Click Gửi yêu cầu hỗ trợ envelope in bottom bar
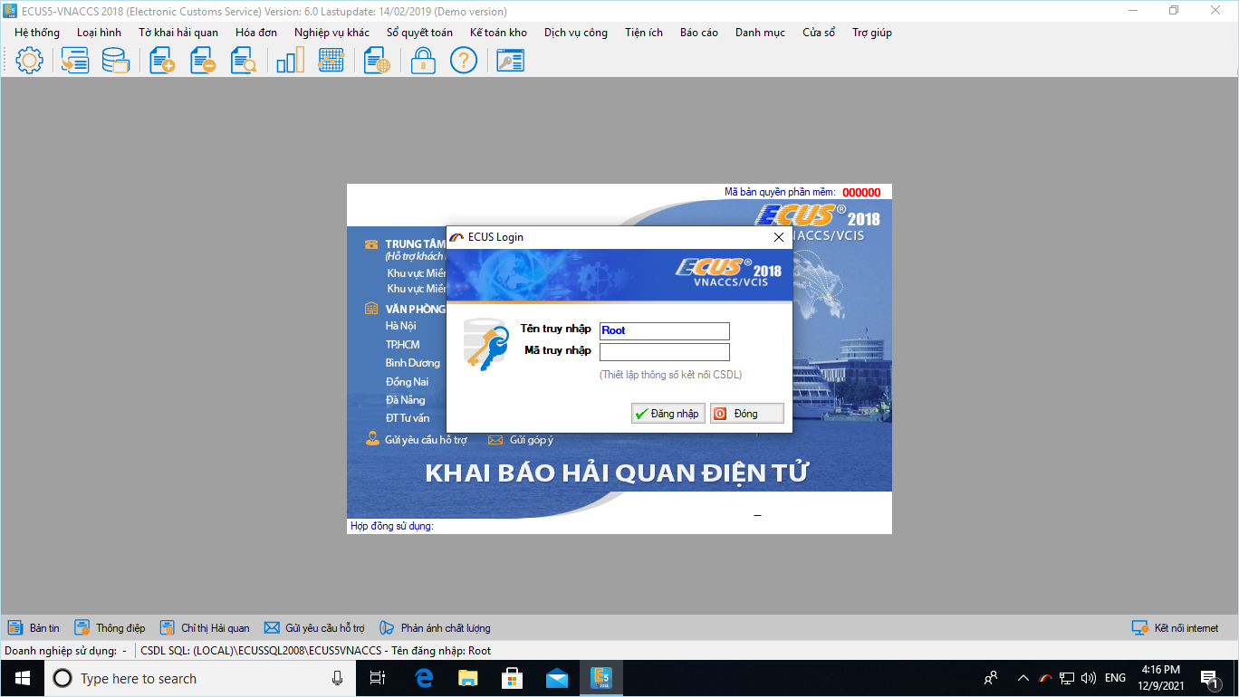 (x=314, y=628)
